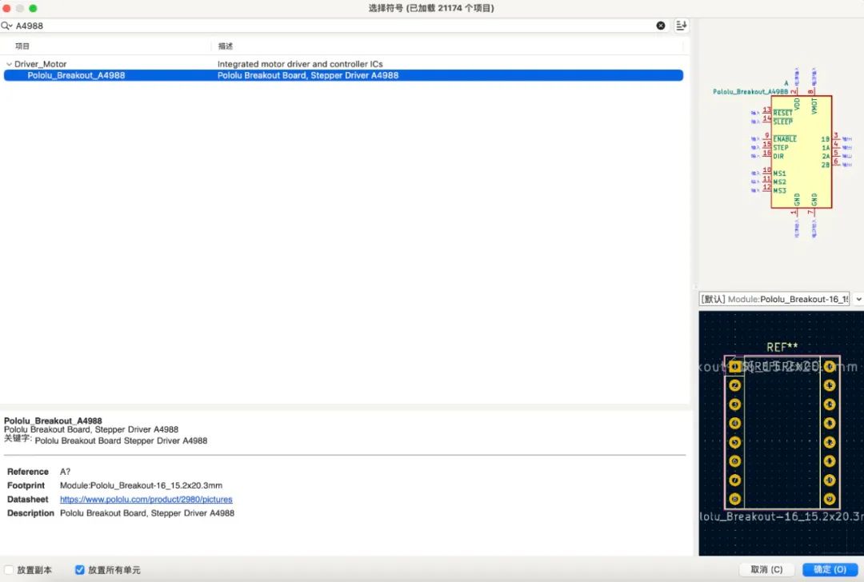Click the footprint dropdown arrow
The image size is (864, 582).
(858, 299)
